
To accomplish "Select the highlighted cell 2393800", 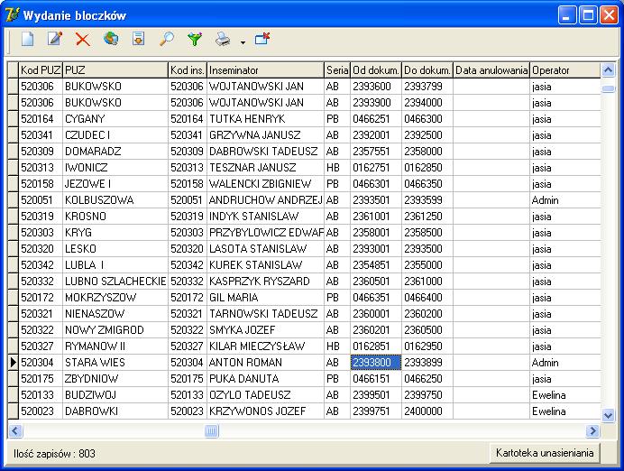I will coord(376,363).
